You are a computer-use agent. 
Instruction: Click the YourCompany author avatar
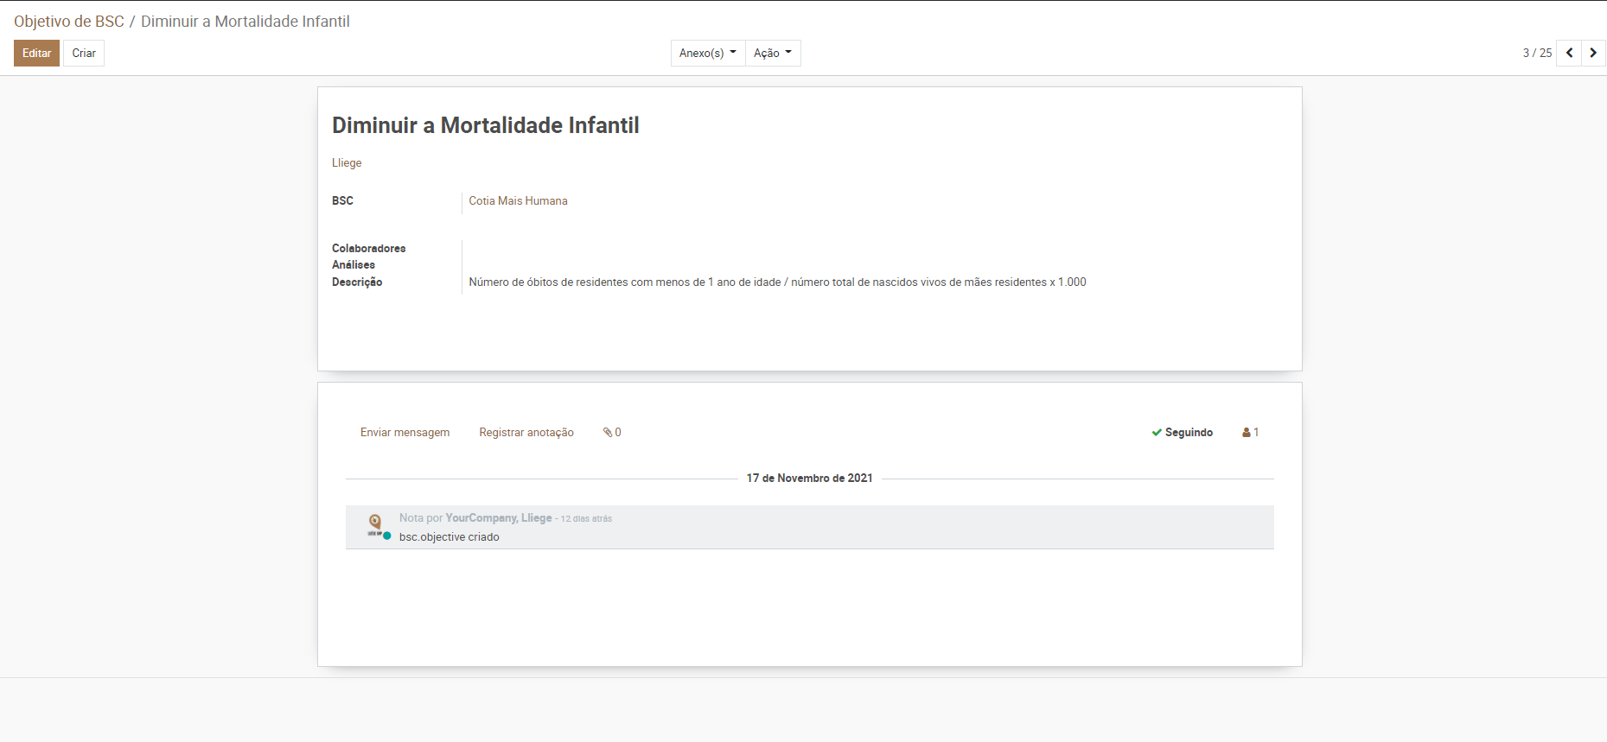click(x=375, y=524)
